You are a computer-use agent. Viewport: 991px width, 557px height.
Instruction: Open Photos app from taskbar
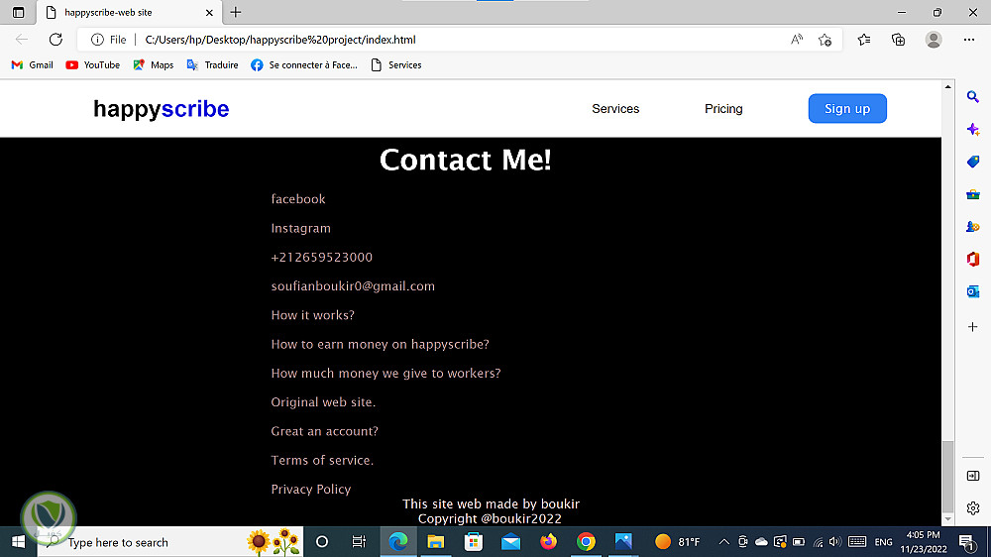click(623, 542)
